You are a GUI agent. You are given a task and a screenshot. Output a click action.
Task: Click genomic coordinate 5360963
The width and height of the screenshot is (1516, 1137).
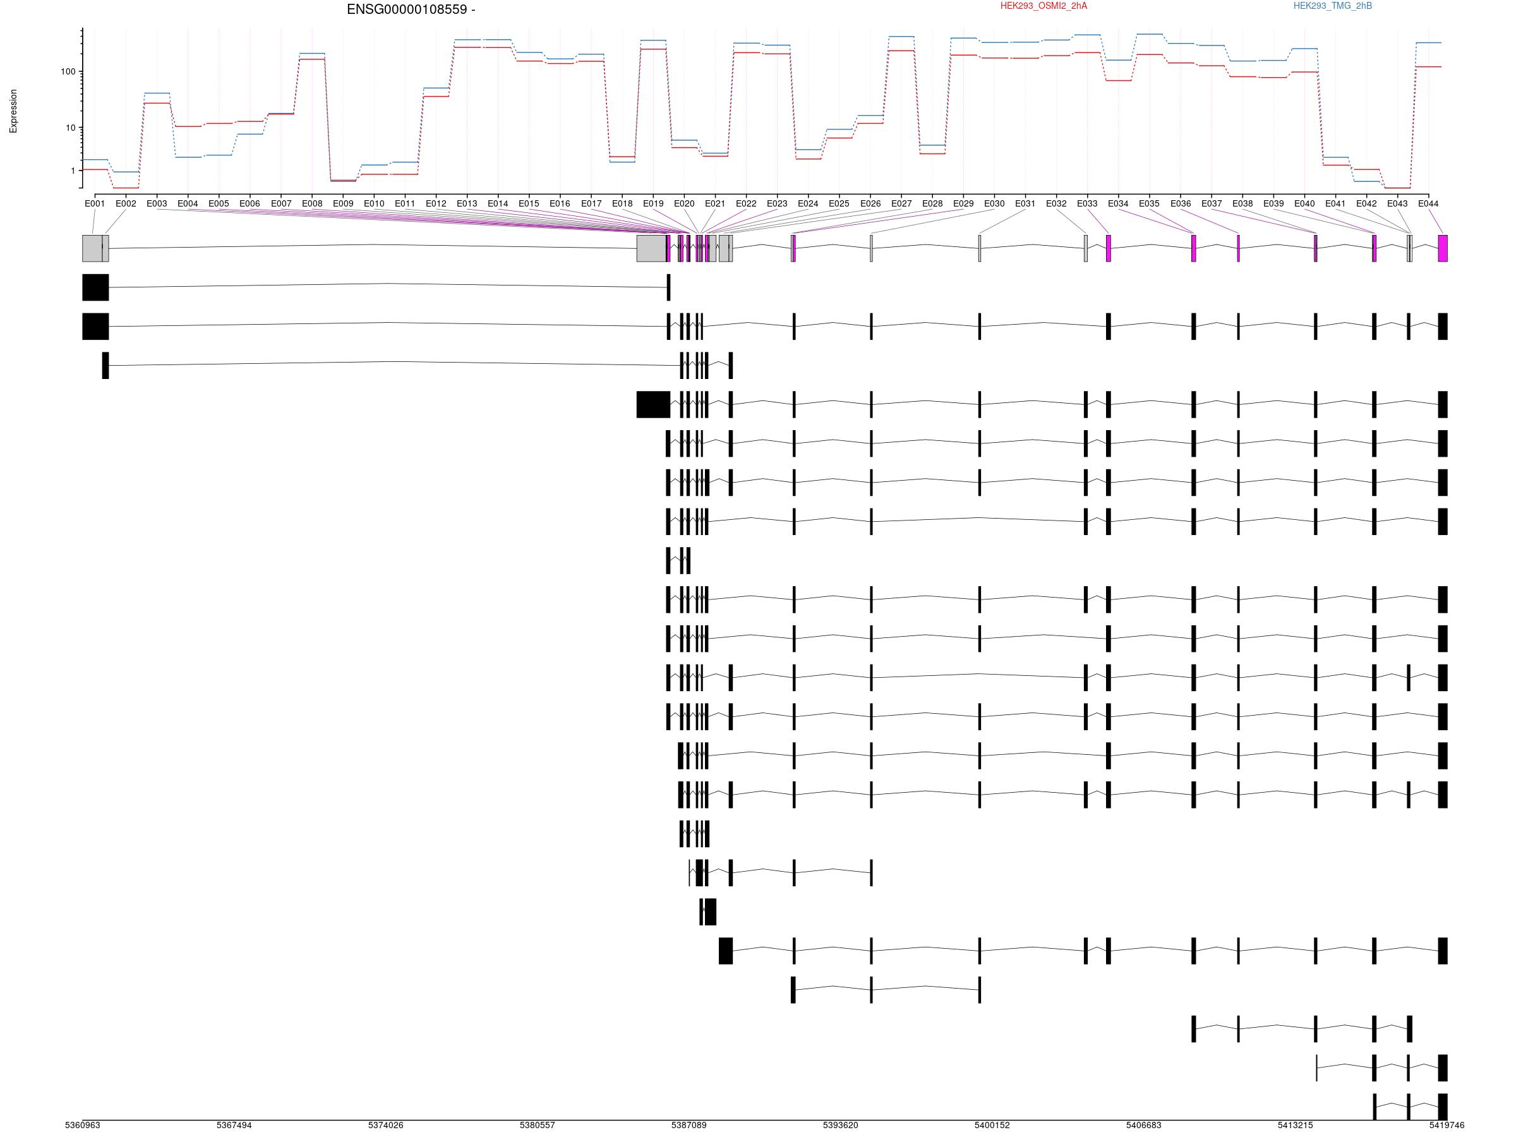(x=82, y=1126)
